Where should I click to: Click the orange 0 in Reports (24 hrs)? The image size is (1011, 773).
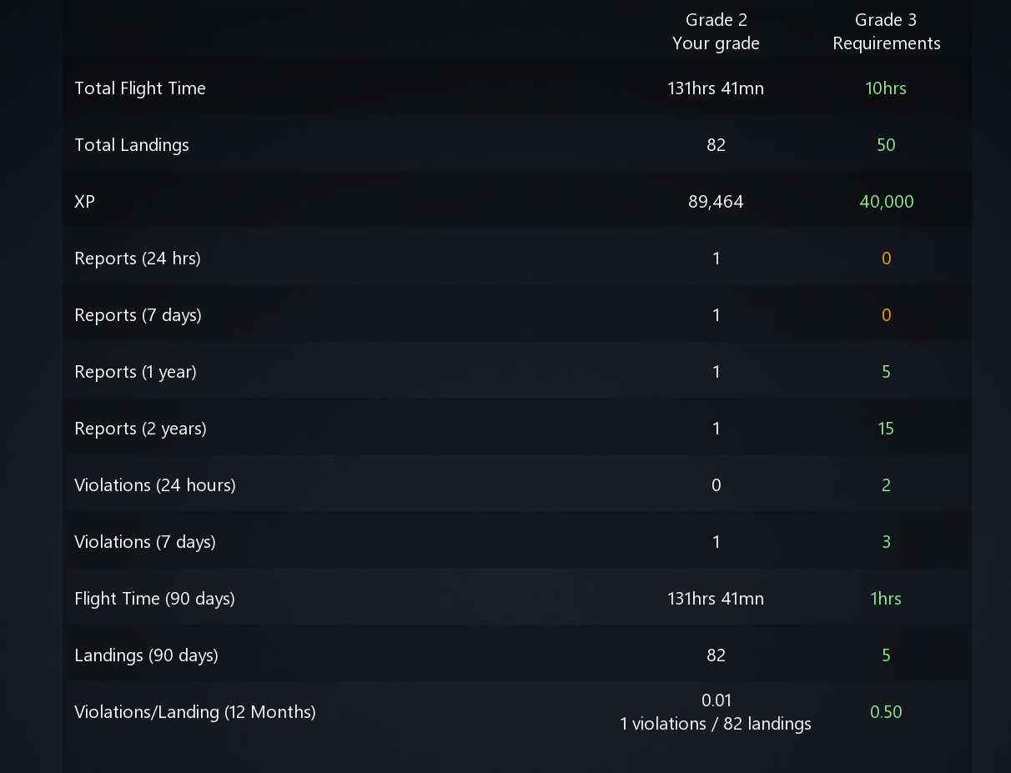886,259
